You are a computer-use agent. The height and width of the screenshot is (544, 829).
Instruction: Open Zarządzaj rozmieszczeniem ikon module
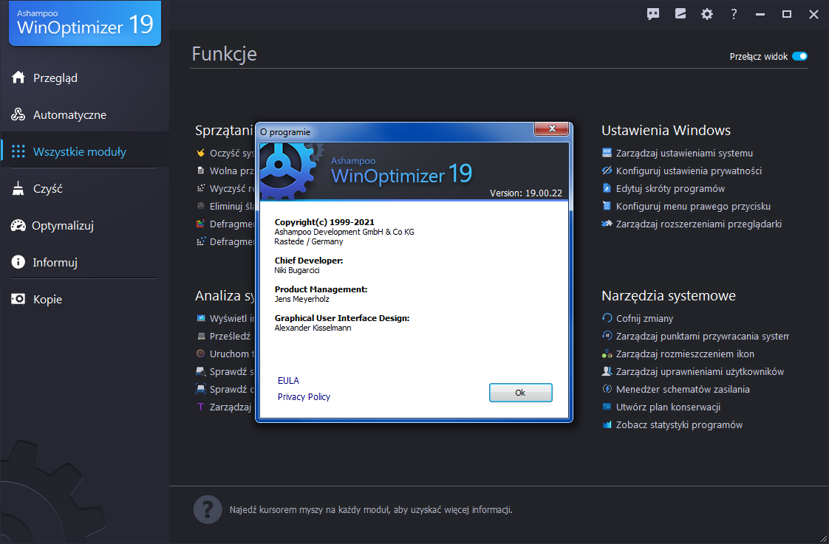pyautogui.click(x=685, y=354)
